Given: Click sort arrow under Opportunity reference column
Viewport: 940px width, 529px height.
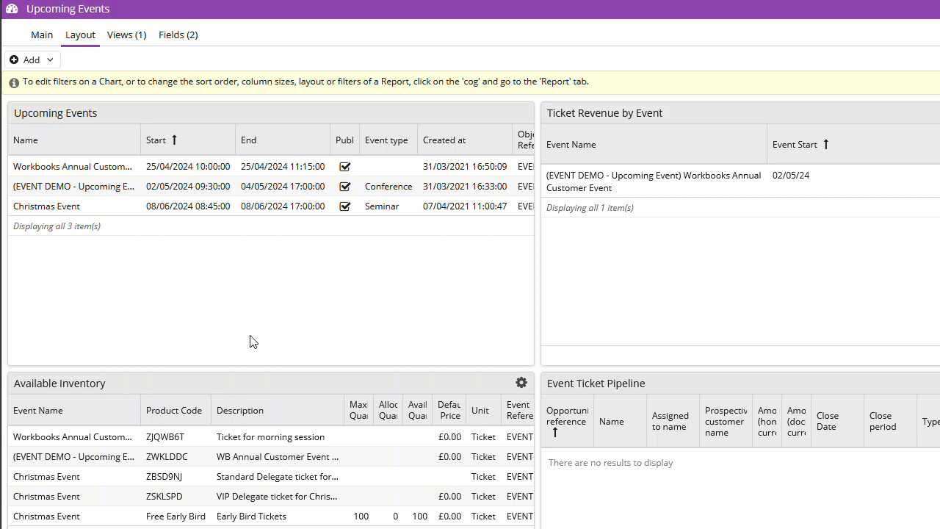Looking at the screenshot, I should click(555, 433).
